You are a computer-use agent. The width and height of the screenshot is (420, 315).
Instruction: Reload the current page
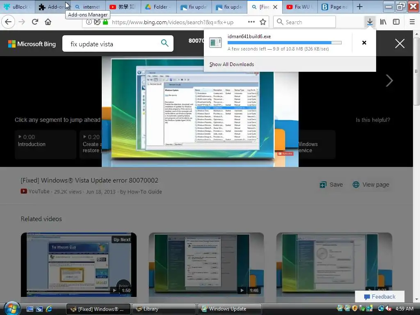tap(35, 22)
